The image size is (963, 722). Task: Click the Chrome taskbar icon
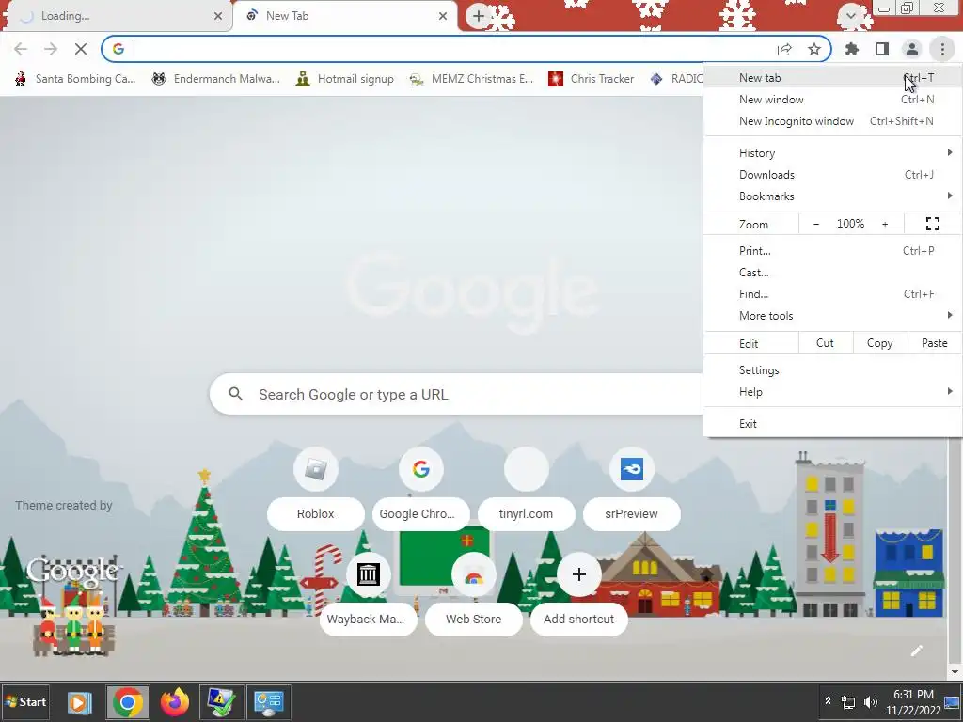127,701
